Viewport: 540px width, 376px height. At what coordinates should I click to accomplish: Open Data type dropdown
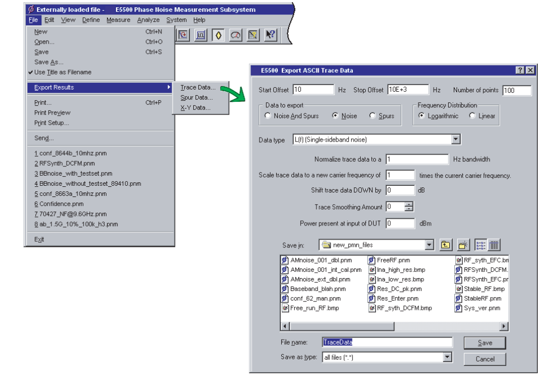pyautogui.click(x=456, y=139)
